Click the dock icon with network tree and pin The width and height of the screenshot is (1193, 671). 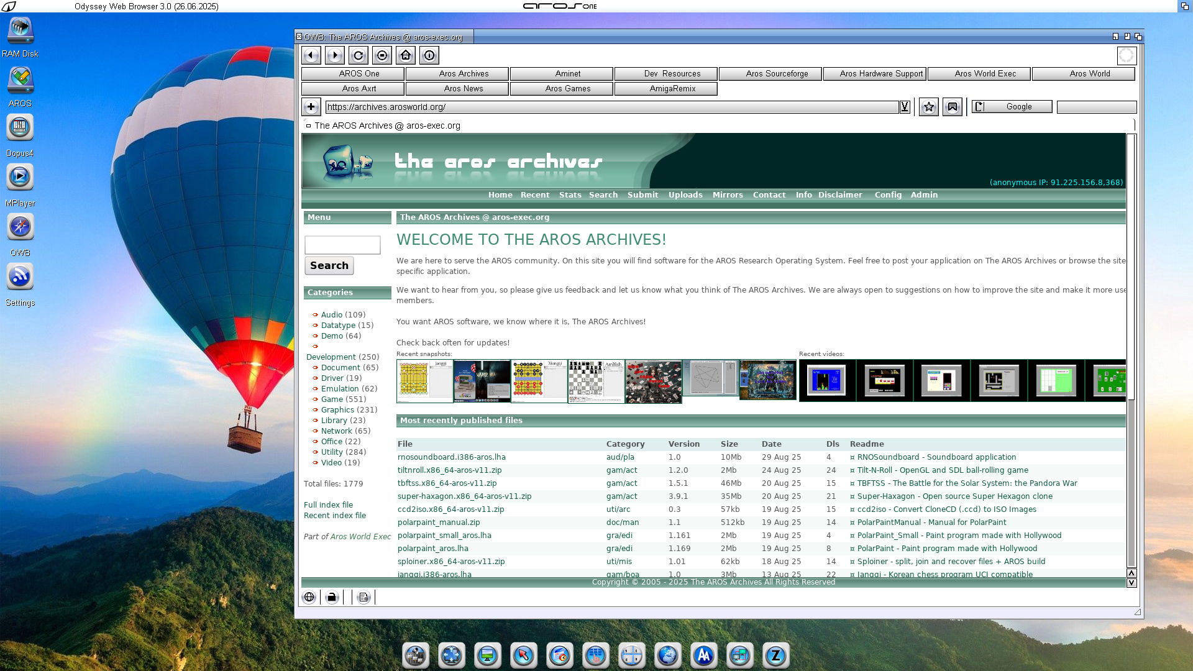point(416,655)
